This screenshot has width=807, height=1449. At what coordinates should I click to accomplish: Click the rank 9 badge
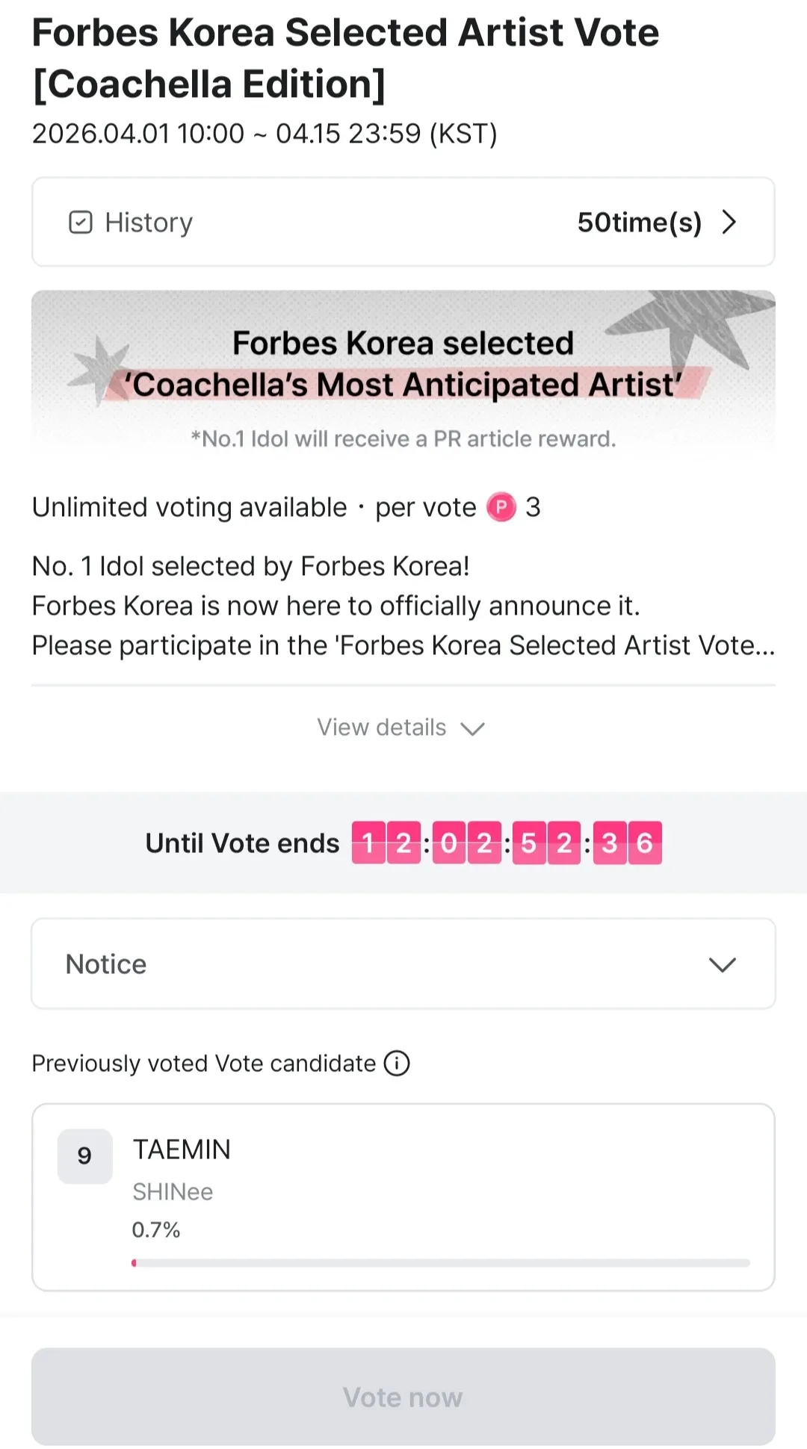pyautogui.click(x=84, y=1155)
